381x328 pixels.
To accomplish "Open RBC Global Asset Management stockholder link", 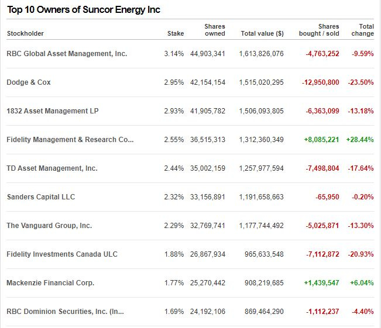I will pyautogui.click(x=67, y=54).
